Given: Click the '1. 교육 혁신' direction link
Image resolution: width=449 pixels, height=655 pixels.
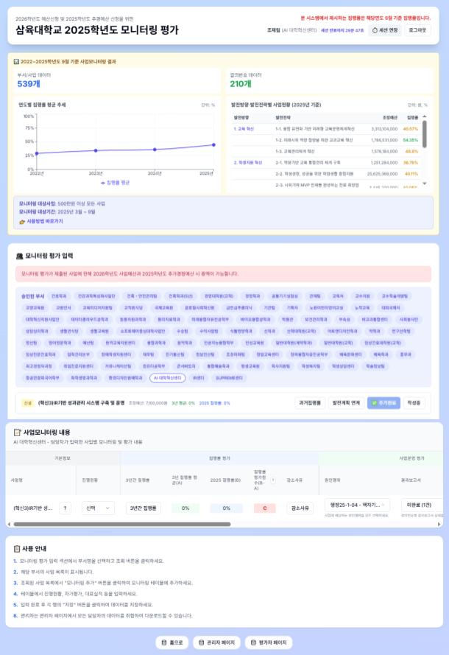Looking at the screenshot, I should click(x=244, y=129).
